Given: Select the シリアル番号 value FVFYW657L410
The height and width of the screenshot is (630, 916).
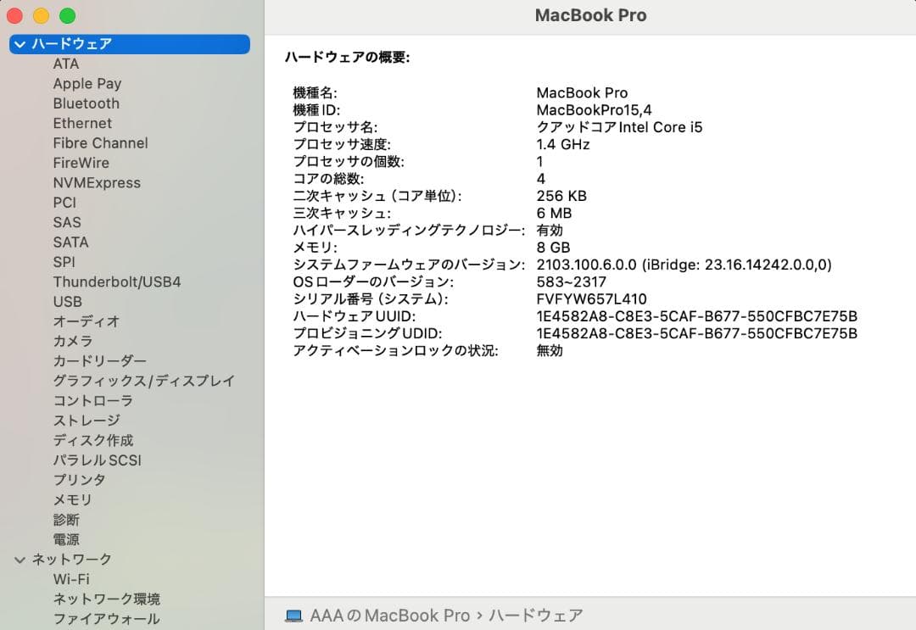Looking at the screenshot, I should pos(591,299).
